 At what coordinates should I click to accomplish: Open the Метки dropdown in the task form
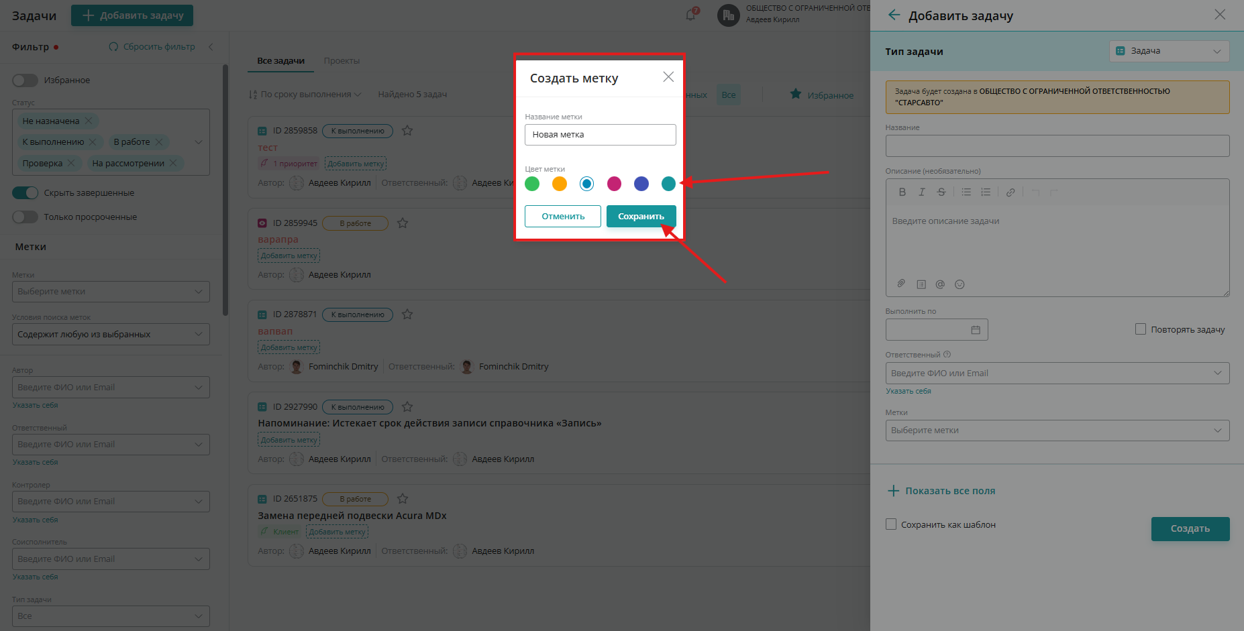(x=1057, y=431)
